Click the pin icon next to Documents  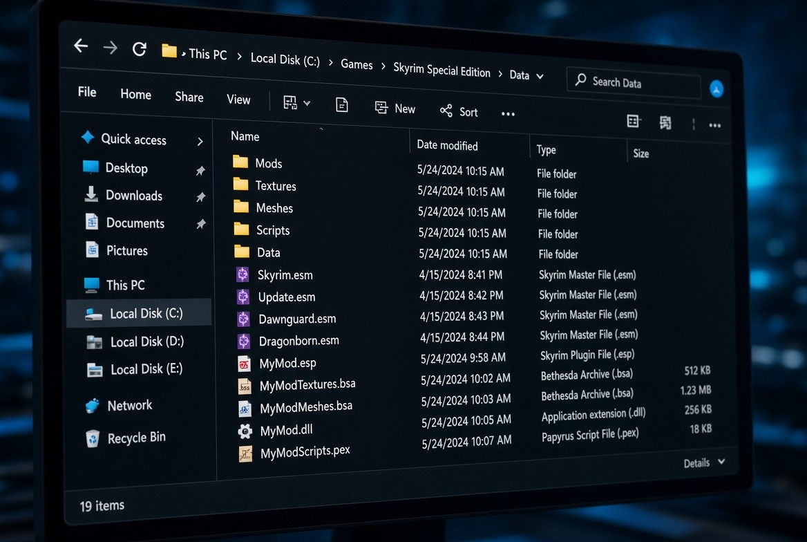tap(201, 224)
